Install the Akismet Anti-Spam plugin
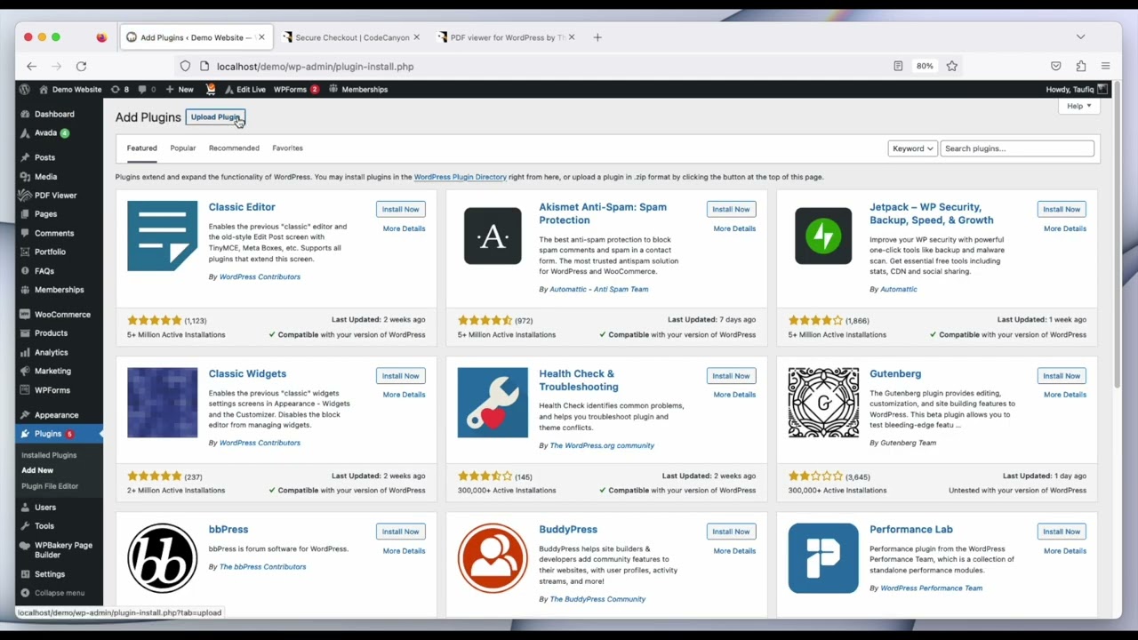Screen dimensions: 1138x640 (731, 209)
